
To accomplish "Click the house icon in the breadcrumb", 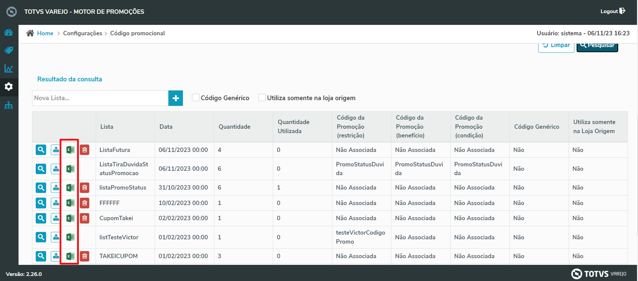I will [30, 33].
